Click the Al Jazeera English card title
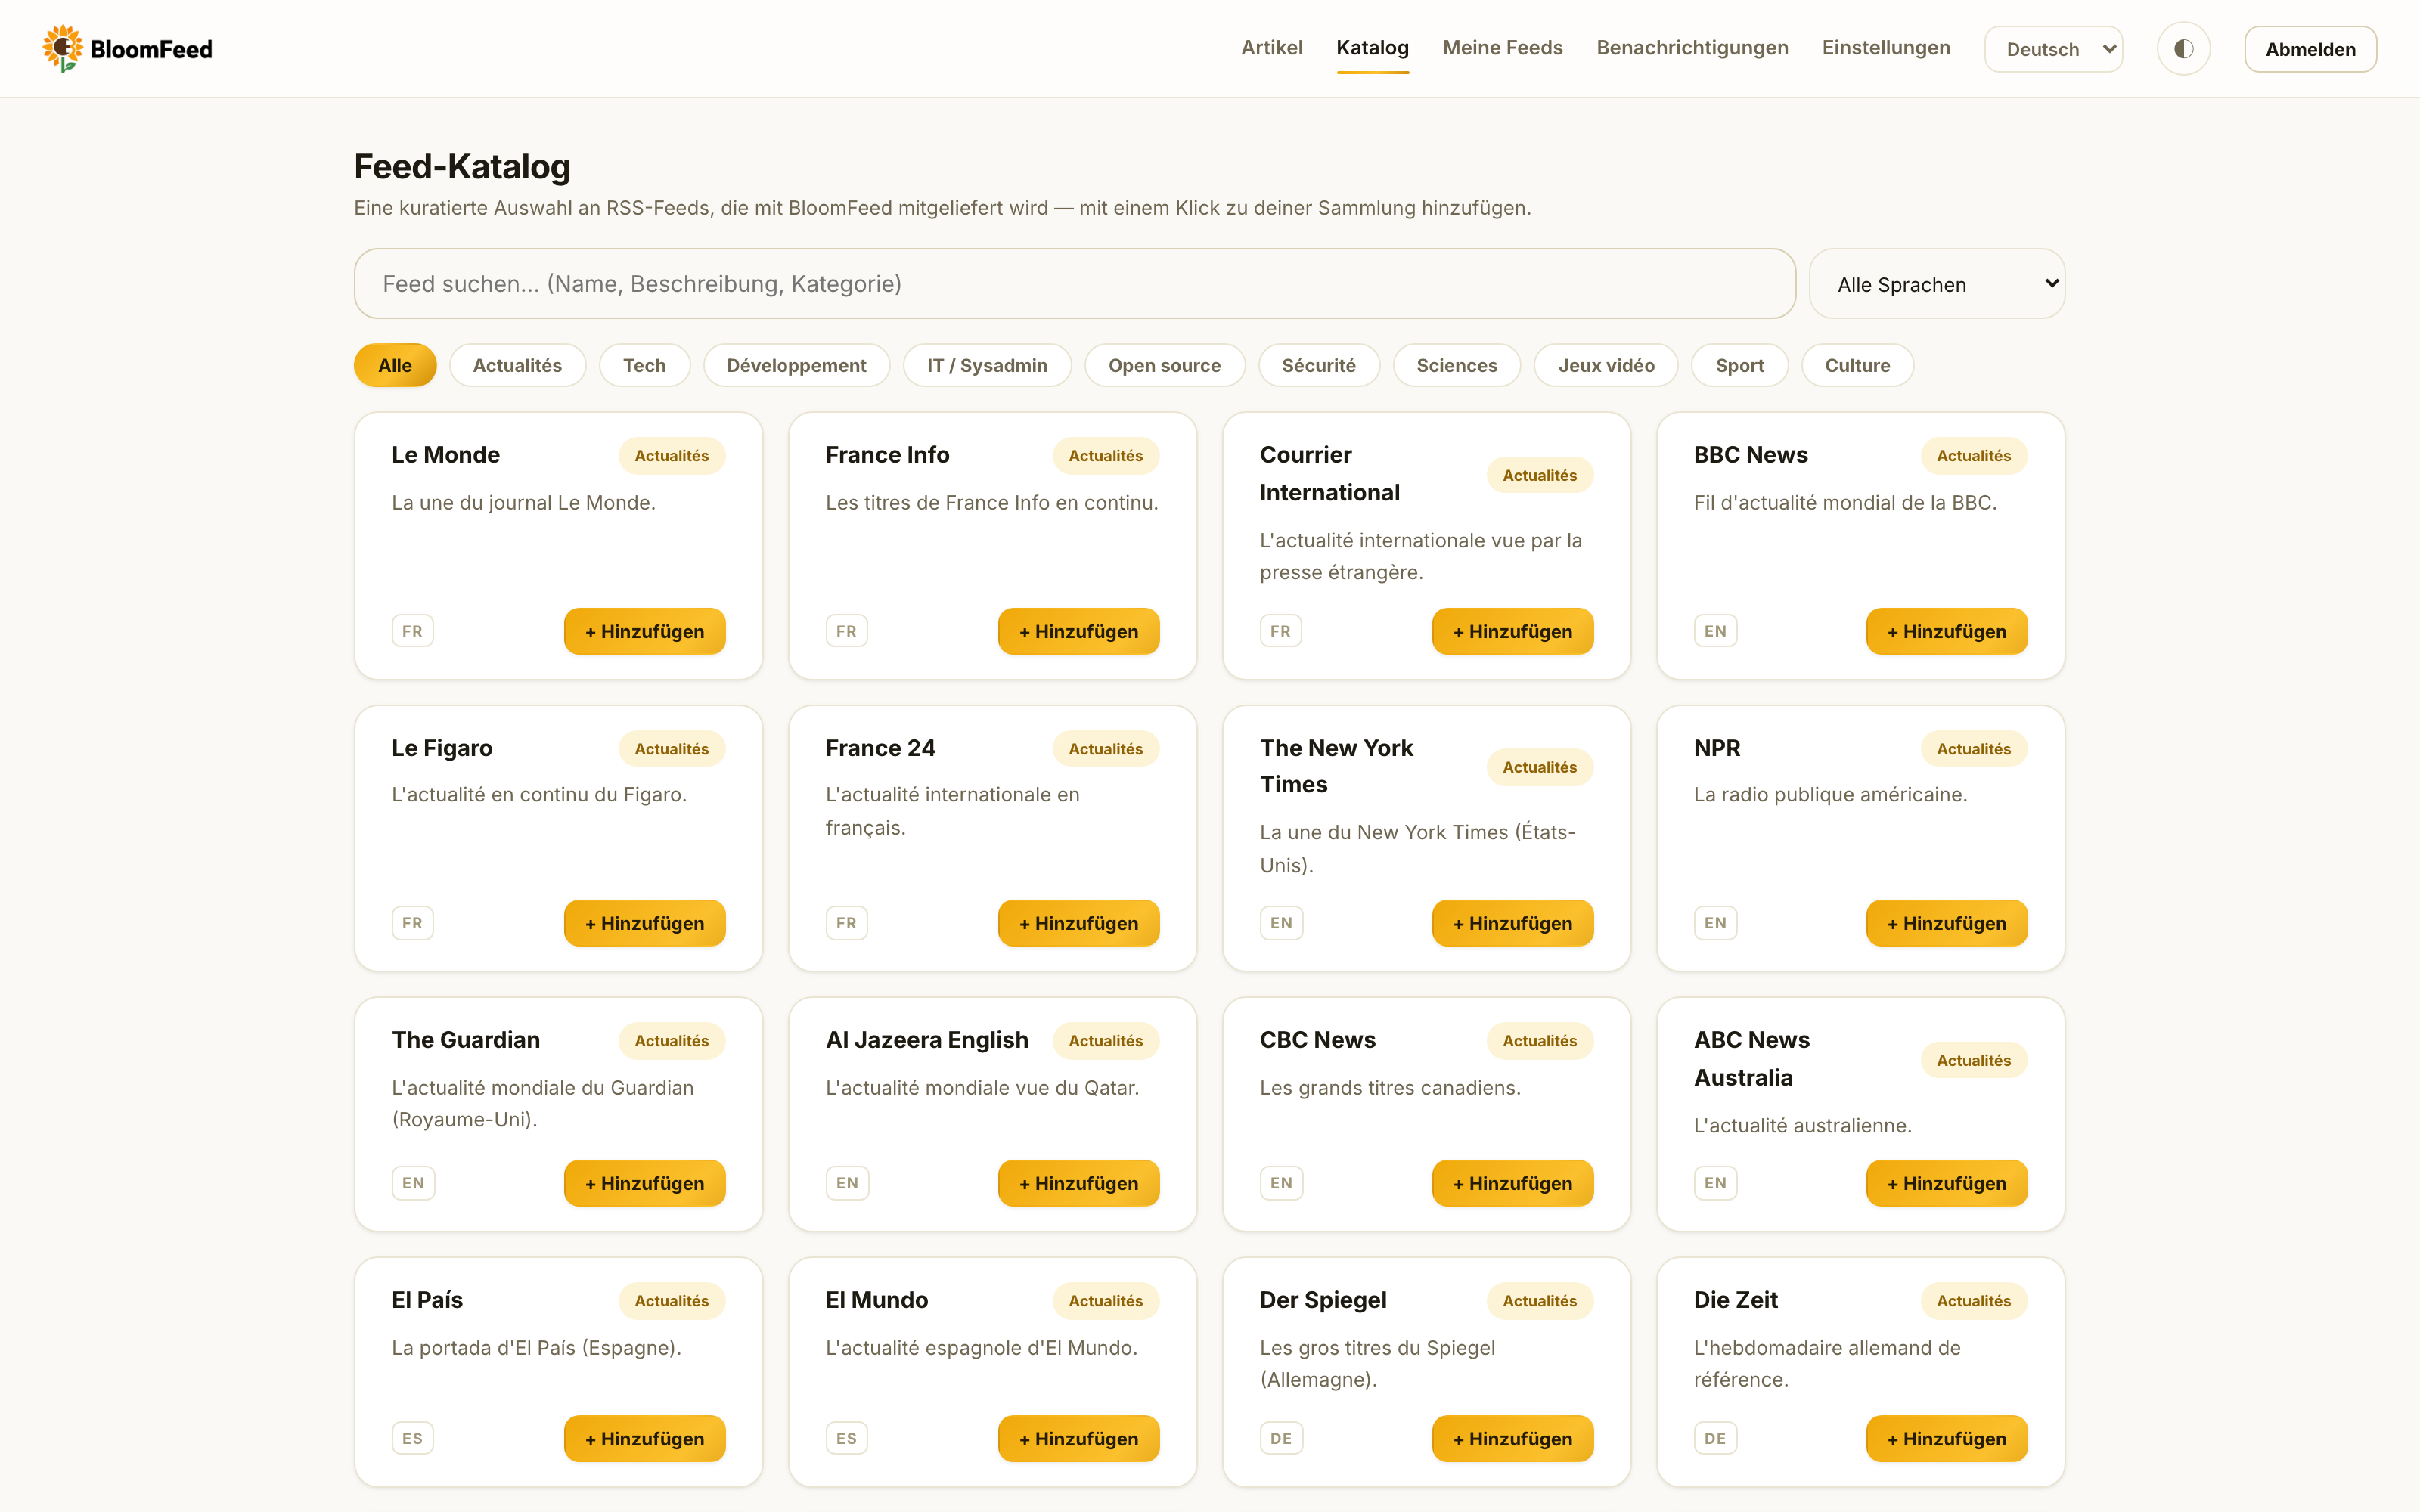Screen dimensions: 2420x1512 [926, 1040]
